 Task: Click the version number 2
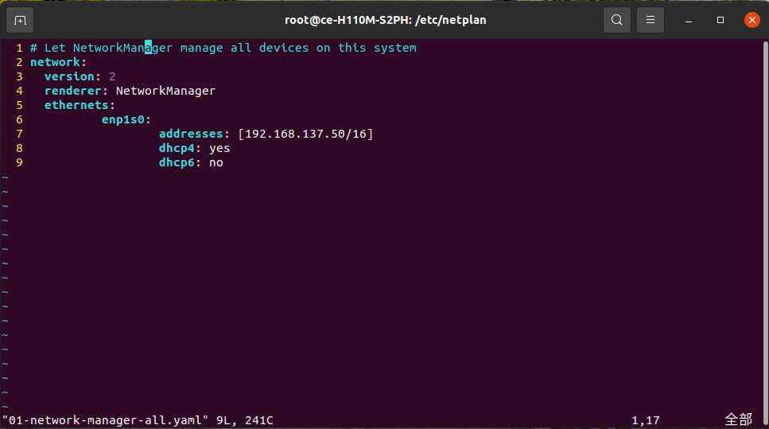point(112,76)
